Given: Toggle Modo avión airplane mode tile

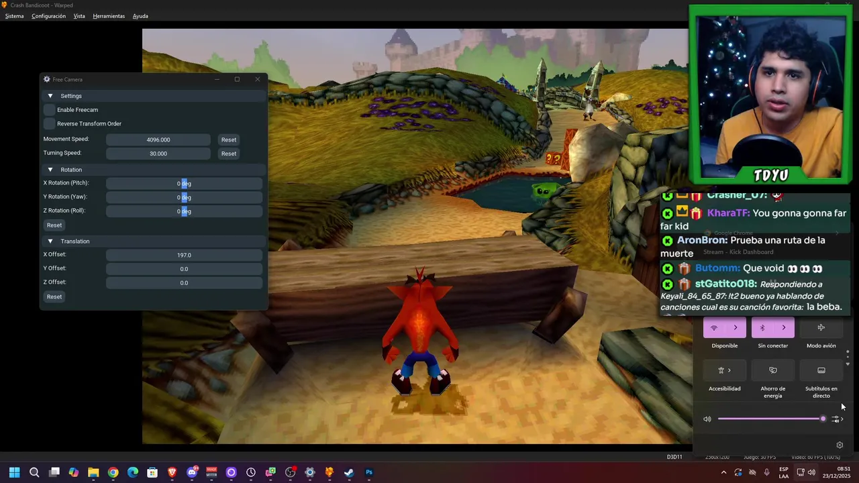Looking at the screenshot, I should tap(821, 328).
